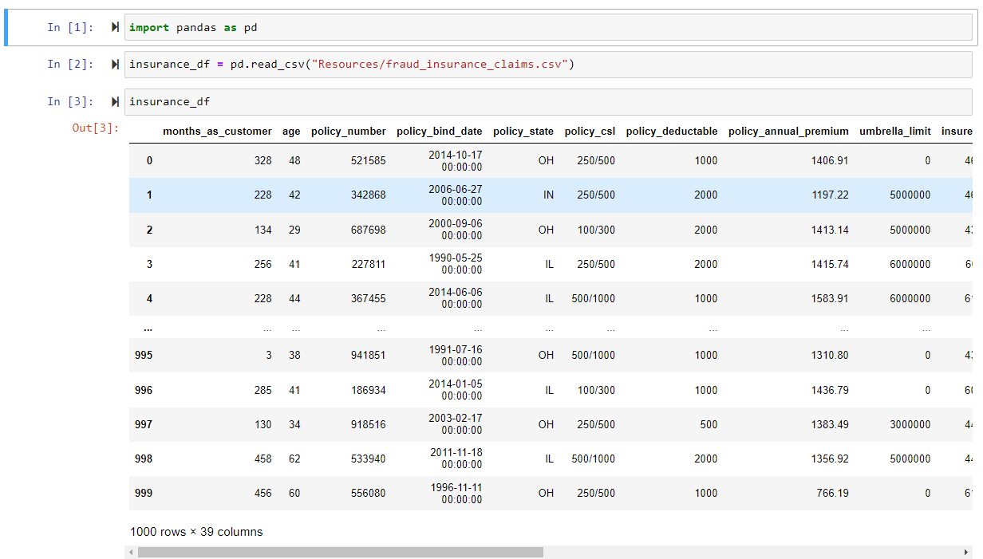The width and height of the screenshot is (983, 559).
Task: Click policy number 186934
Action: pyautogui.click(x=369, y=390)
